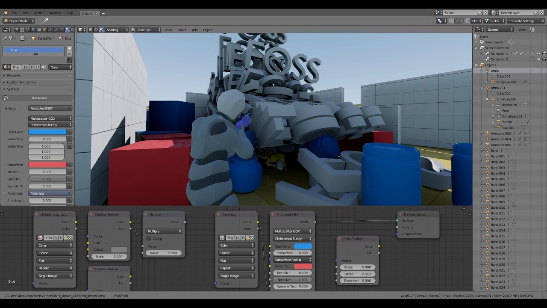547x308 pixels.
Task: Unlink the Blue material with X
Action: 43,67
